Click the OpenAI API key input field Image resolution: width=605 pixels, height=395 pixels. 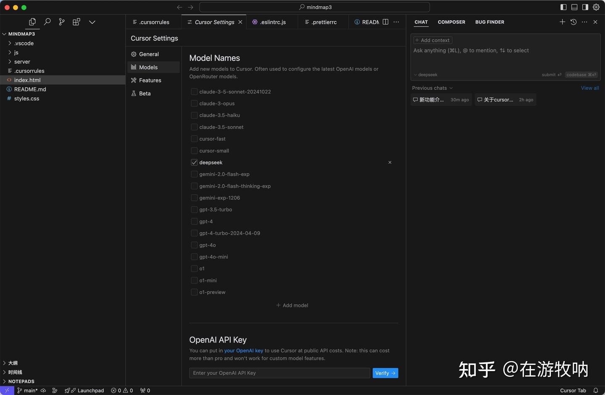[279, 373]
